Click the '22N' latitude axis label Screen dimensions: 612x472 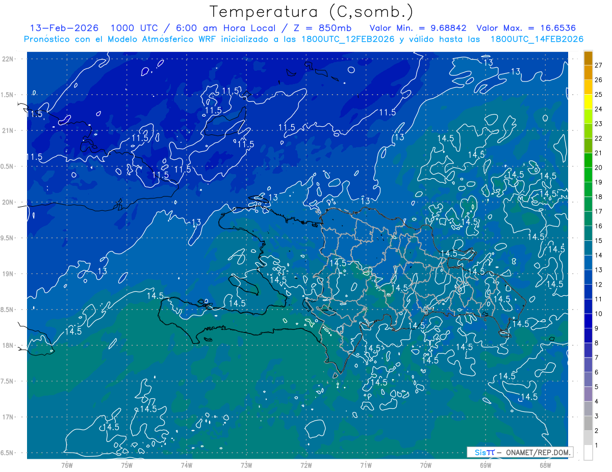pyautogui.click(x=8, y=59)
